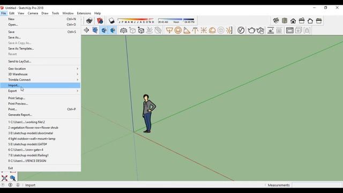The image size is (343, 193).
Task: Open the Tools menu in menu bar
Action: point(55,13)
